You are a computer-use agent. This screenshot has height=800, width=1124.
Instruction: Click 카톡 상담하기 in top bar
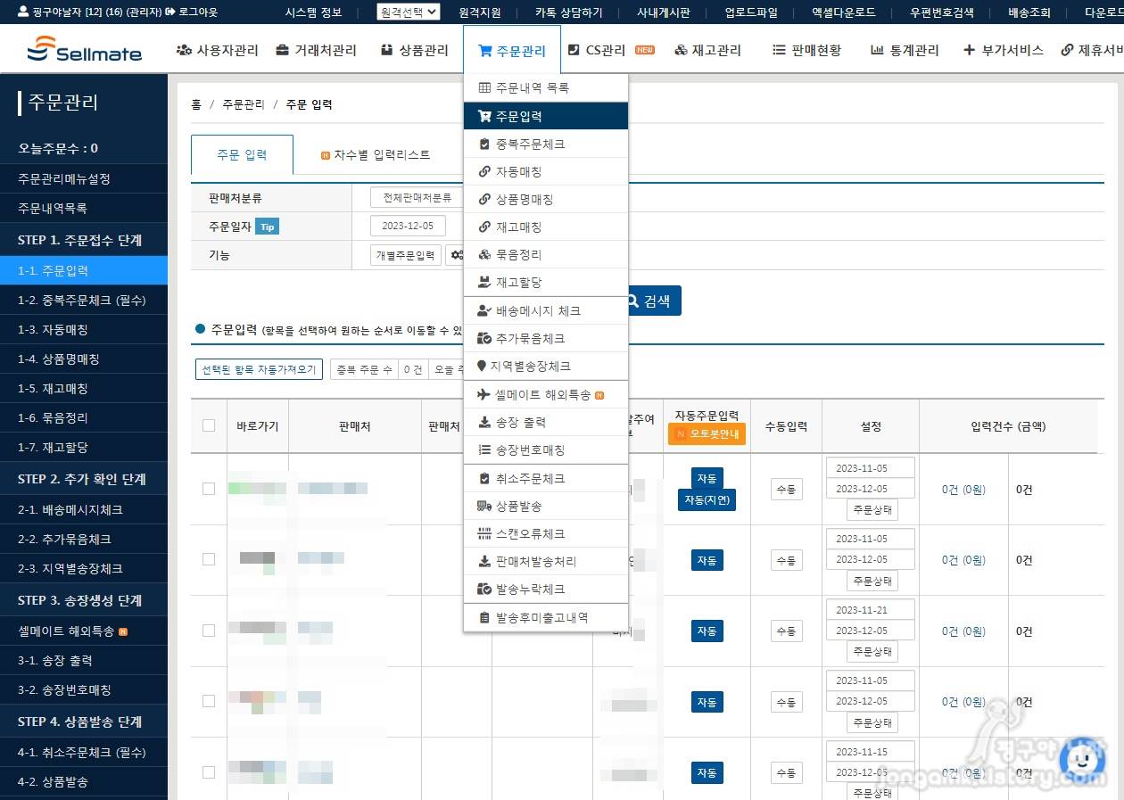pos(569,12)
